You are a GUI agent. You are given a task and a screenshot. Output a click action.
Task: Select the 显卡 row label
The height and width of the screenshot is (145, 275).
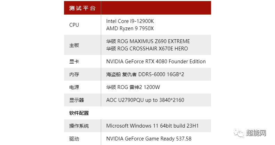74,62
